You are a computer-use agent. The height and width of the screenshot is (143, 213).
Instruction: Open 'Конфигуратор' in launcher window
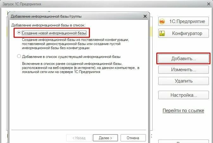point(183,33)
